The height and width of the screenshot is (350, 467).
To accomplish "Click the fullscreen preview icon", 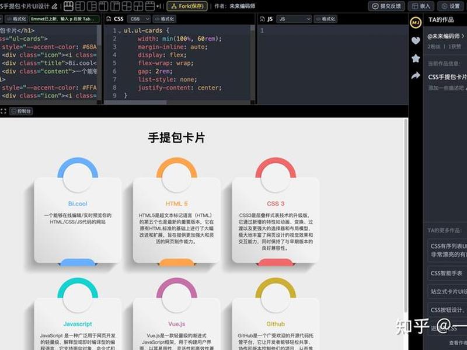I will tap(4, 111).
